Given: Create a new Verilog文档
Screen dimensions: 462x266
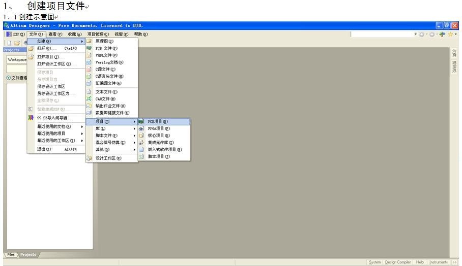Looking at the screenshot, I should click(x=111, y=62).
